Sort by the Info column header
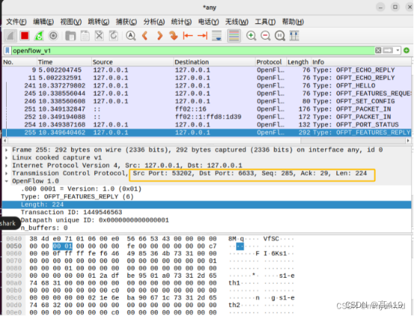The height and width of the screenshot is (316, 414). pyautogui.click(x=361, y=62)
